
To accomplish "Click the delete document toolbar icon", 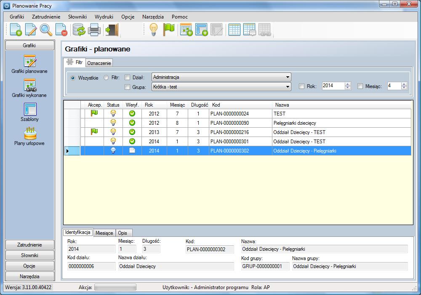I will 61,29.
